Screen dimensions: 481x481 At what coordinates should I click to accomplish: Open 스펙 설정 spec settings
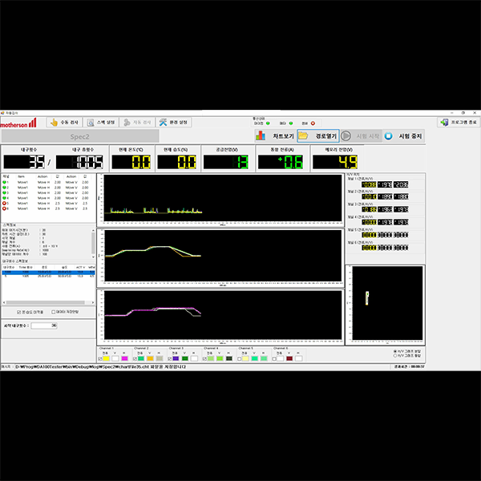[101, 123]
